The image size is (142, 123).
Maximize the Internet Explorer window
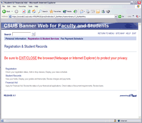click(x=135, y=3)
